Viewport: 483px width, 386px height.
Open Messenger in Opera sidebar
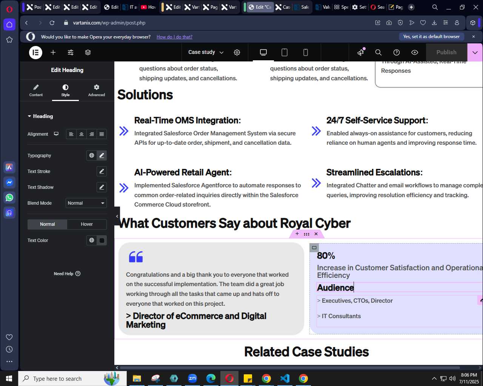pyautogui.click(x=9, y=182)
